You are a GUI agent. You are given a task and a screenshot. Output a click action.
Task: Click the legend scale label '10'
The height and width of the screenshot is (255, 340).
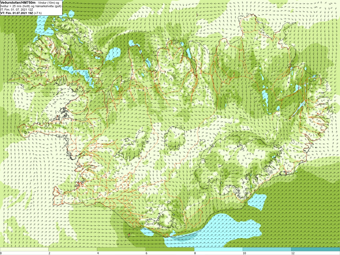(244, 253)
